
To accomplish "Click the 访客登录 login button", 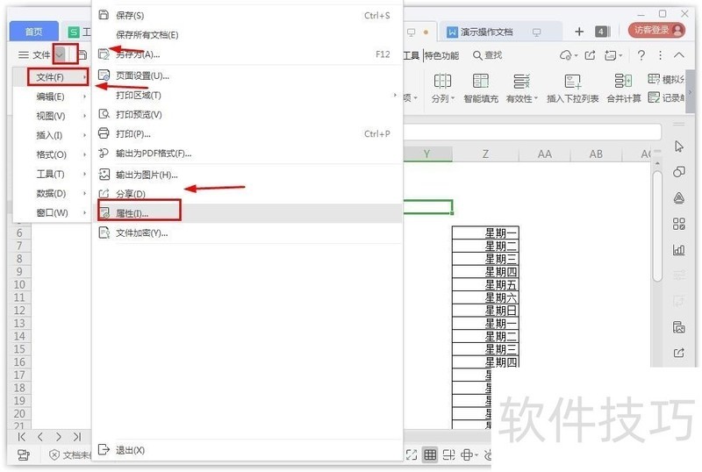I will 656,30.
